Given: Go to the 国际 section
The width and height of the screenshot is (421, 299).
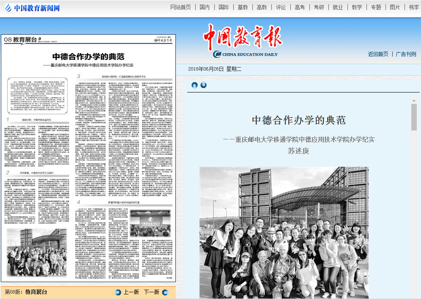Looking at the screenshot, I should [x=224, y=7].
